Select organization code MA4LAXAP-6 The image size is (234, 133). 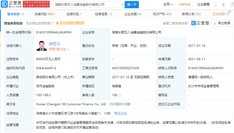click(x=46, y=68)
